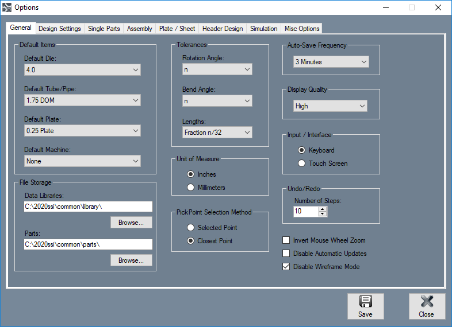
Task: Check Disable Automatic Updates option
Action: pyautogui.click(x=286, y=254)
